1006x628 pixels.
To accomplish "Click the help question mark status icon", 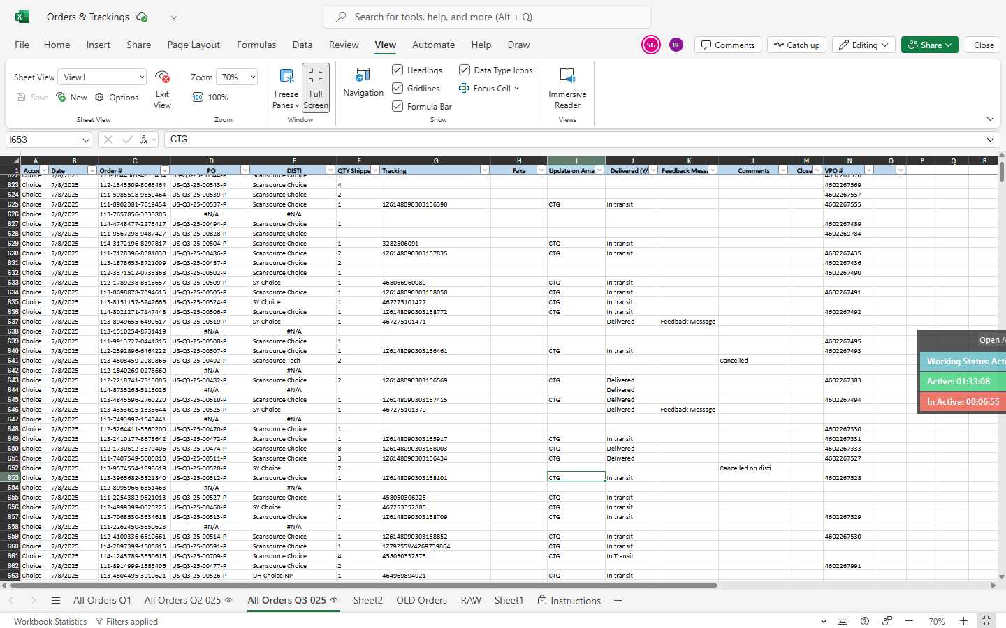I will point(865,621).
